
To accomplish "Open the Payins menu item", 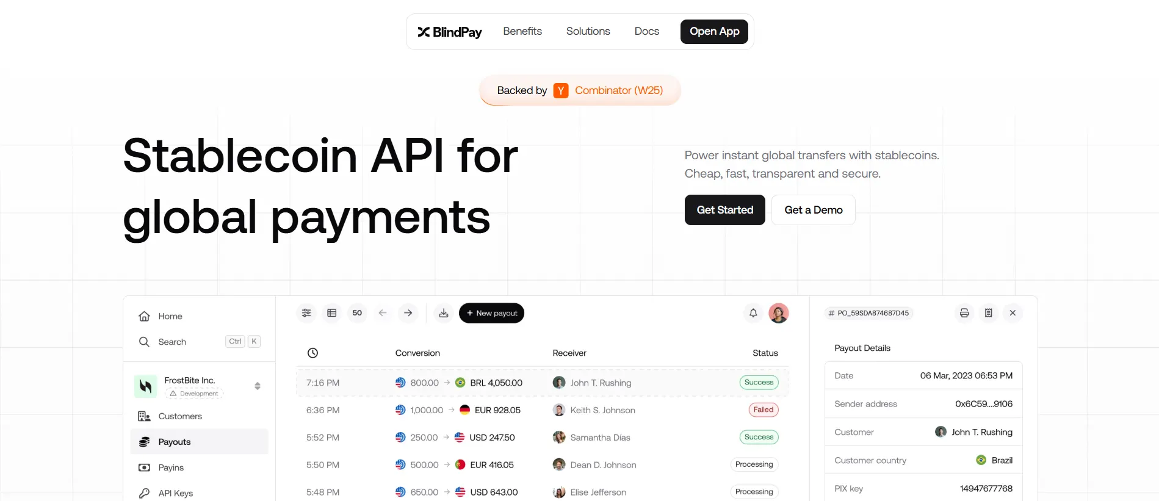I will pyautogui.click(x=171, y=467).
